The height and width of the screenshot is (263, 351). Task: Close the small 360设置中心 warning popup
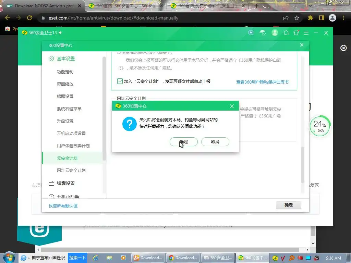[232, 106]
